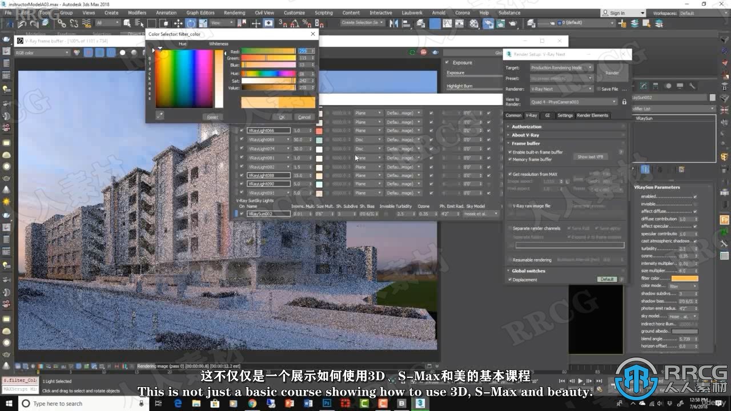Activate the Select and Move tool
Screen dimensions: 731x411
coord(178,23)
